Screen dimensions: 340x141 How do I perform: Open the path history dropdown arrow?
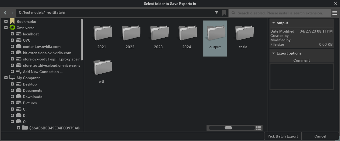216,13
